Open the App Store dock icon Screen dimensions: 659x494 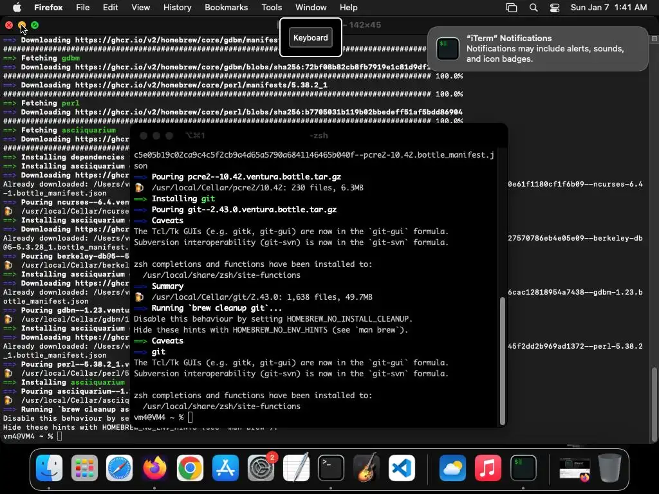click(225, 468)
